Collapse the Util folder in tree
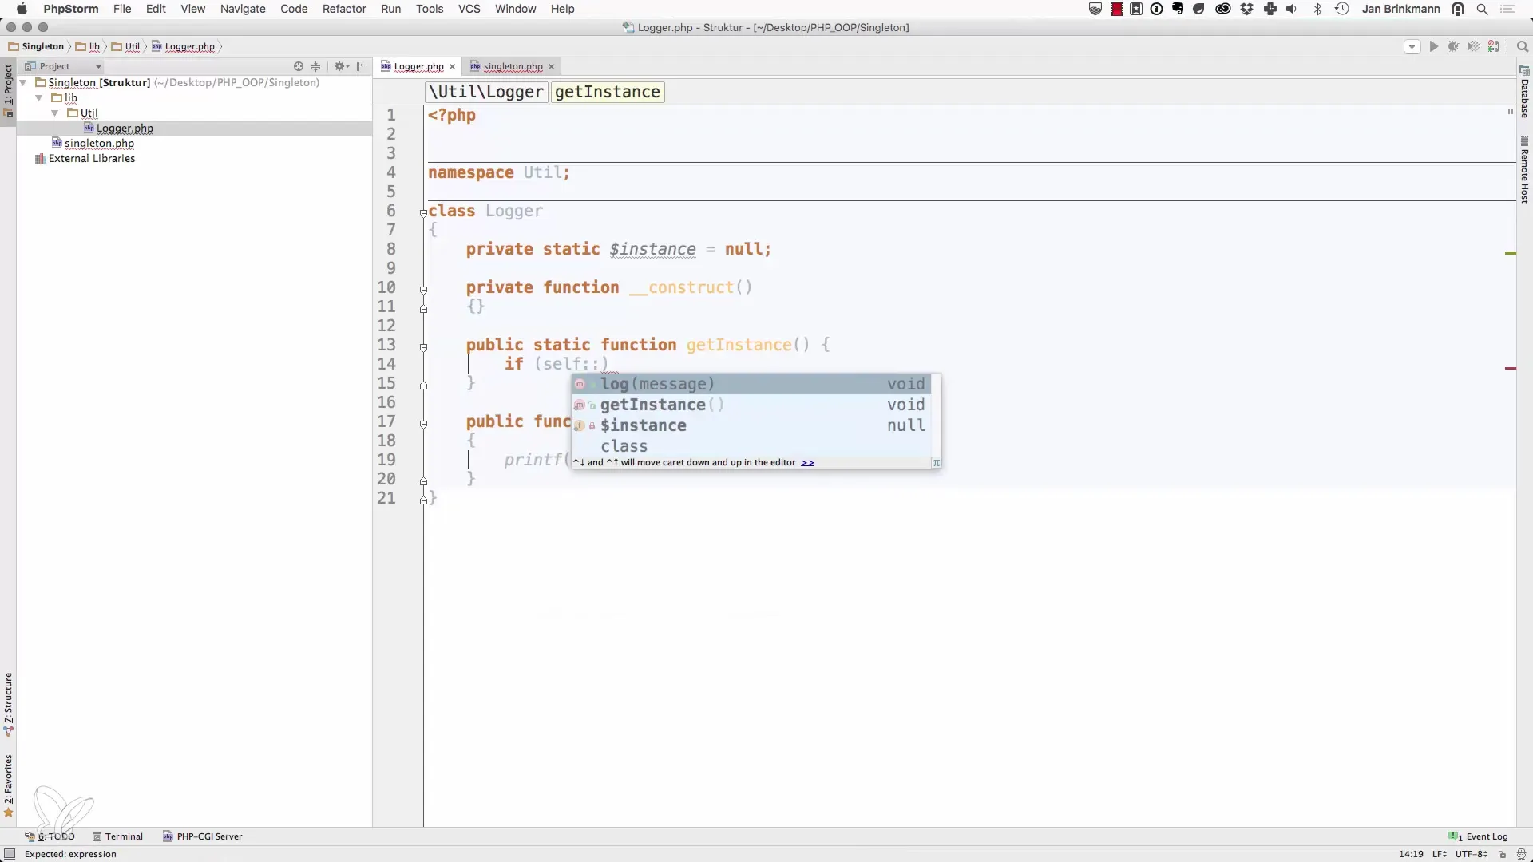Screen dimensions: 1533x862 (55, 113)
